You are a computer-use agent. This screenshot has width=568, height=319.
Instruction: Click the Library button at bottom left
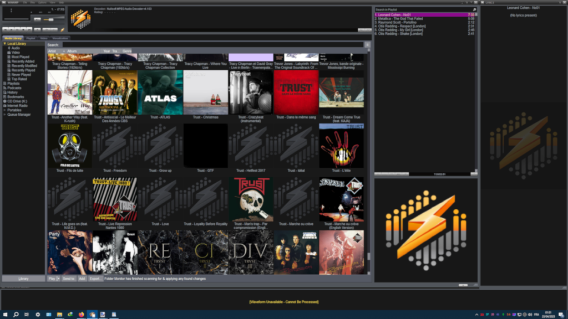click(23, 279)
